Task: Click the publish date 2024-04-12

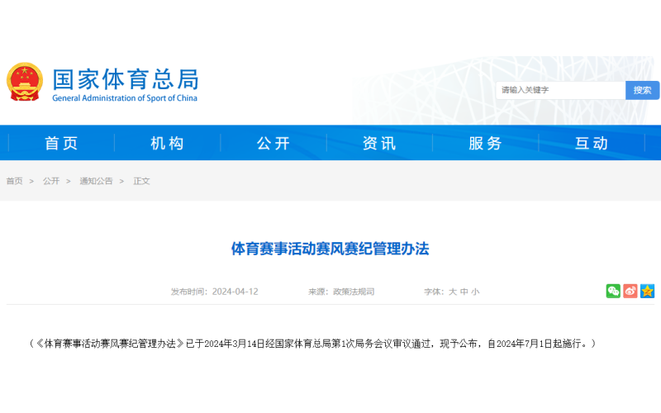Action: click(235, 292)
